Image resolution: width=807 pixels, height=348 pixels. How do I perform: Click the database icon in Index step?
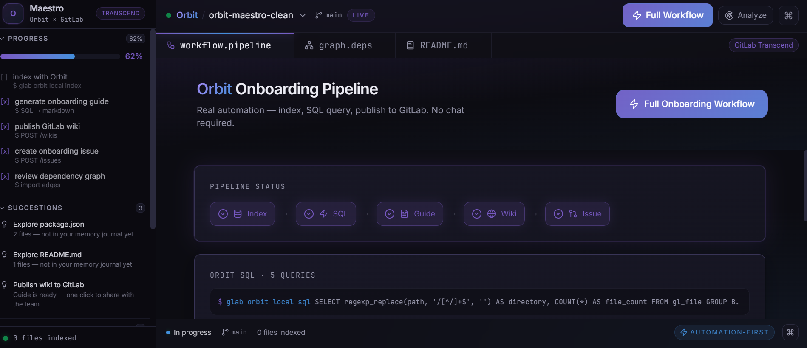[238, 214]
